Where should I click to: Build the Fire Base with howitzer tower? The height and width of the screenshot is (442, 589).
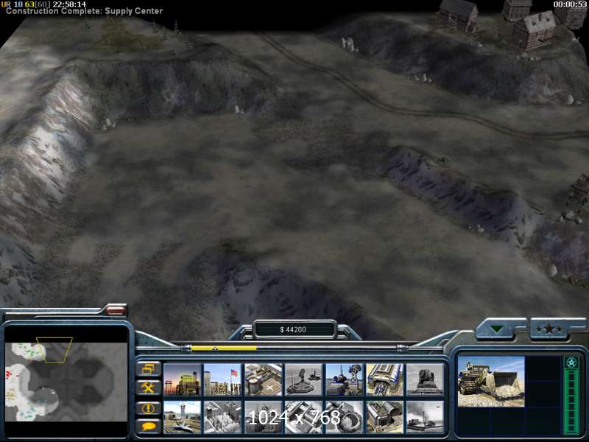point(344,379)
